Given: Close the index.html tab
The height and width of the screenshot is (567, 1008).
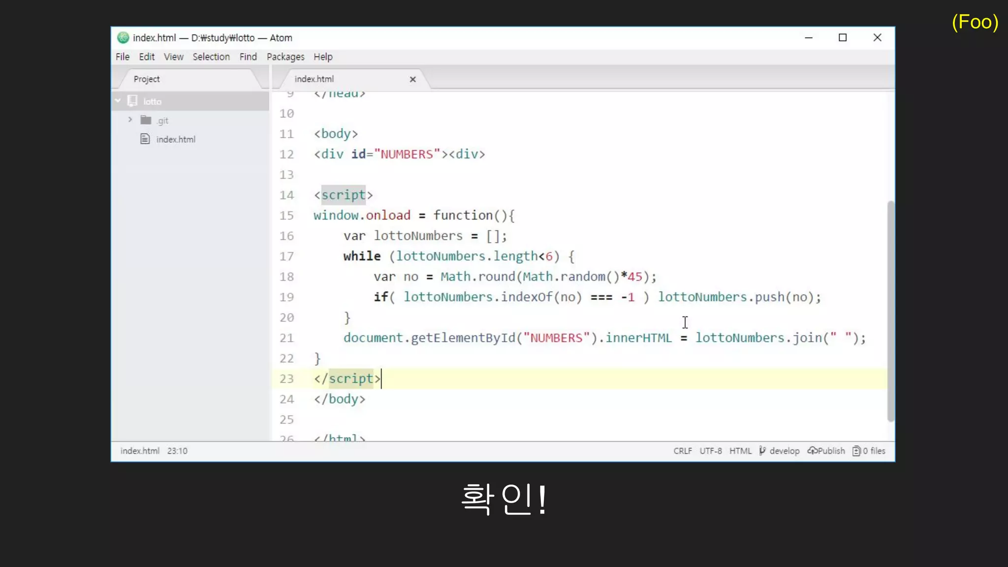Looking at the screenshot, I should (x=412, y=79).
